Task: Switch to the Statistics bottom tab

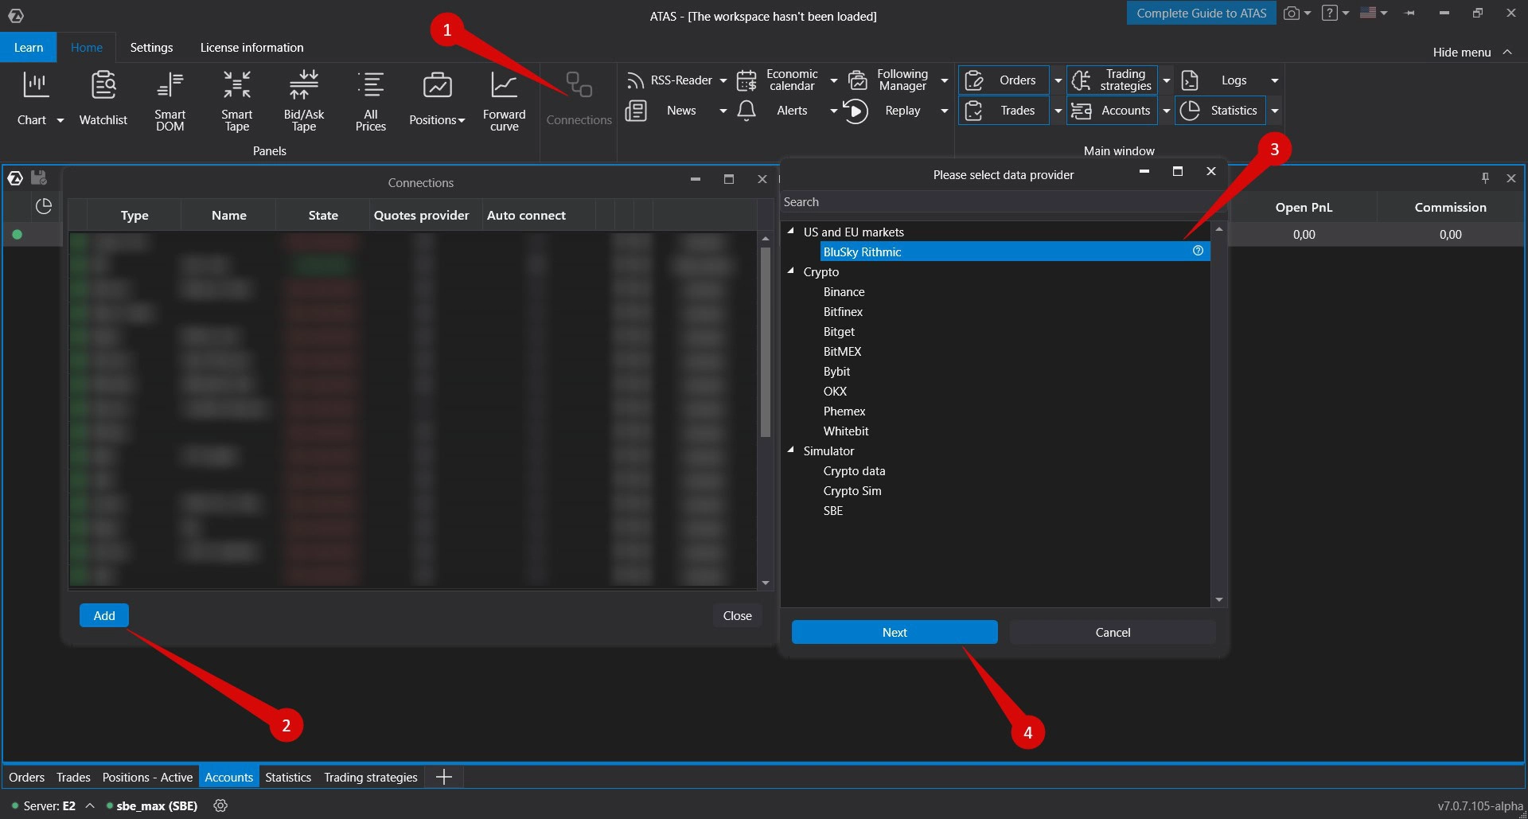Action: click(x=287, y=777)
